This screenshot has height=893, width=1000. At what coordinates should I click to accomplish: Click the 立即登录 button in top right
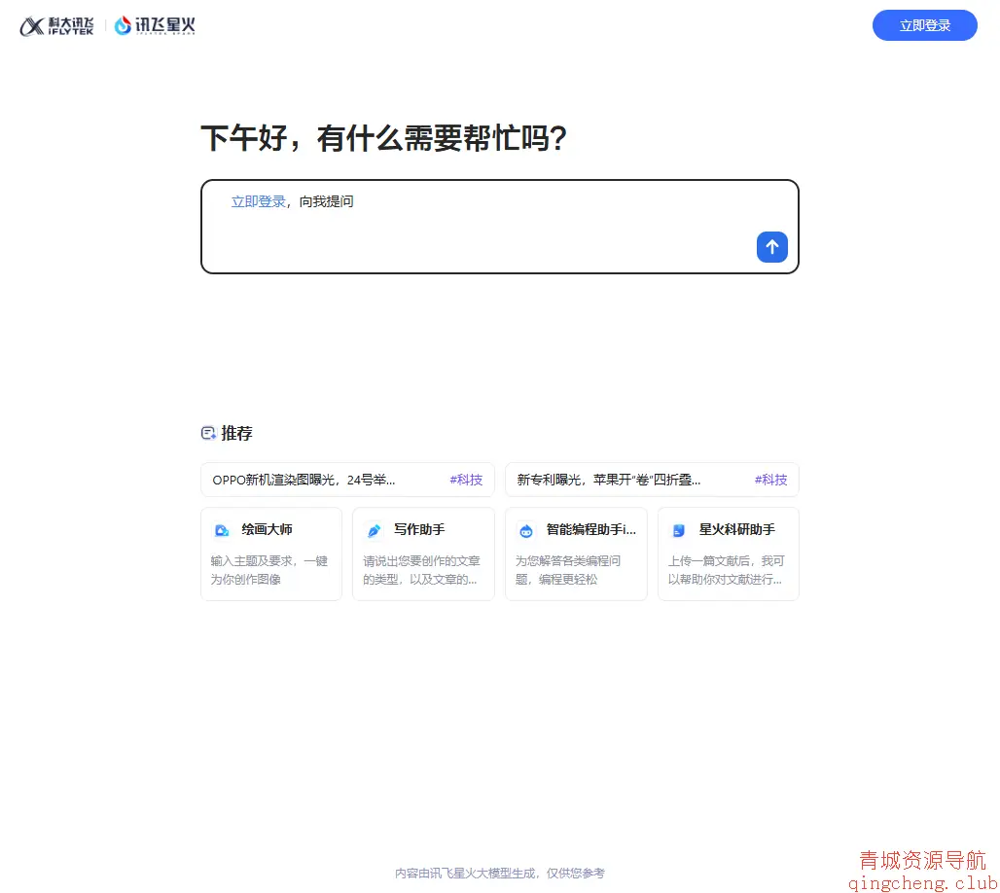[x=924, y=25]
